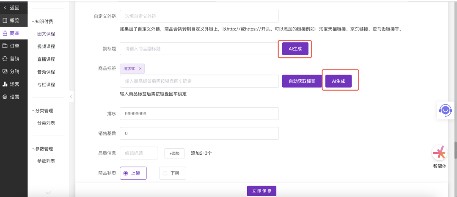Collapse the 参数管理 menu group
Viewport: 457px width, 197px height.
point(33,149)
